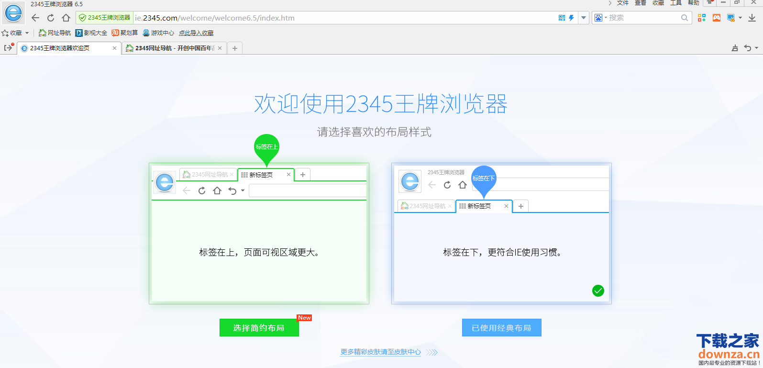This screenshot has height=368, width=763.
Task: Open the Baidu search engine selector
Action: click(x=600, y=18)
